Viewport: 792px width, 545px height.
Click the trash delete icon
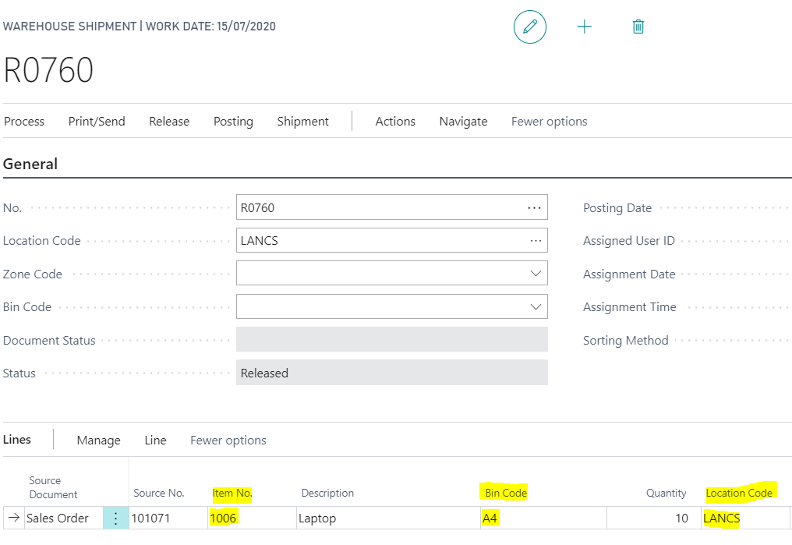click(638, 27)
